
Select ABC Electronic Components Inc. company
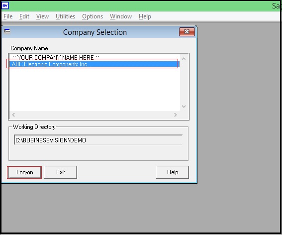point(94,64)
